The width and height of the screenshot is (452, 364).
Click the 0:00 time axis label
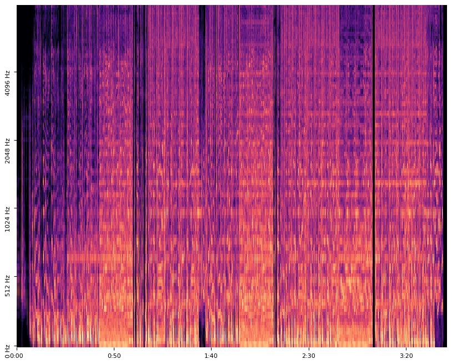(17, 356)
